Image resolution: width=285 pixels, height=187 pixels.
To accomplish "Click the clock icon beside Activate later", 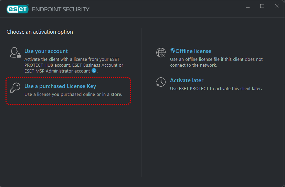I will click(x=161, y=82).
